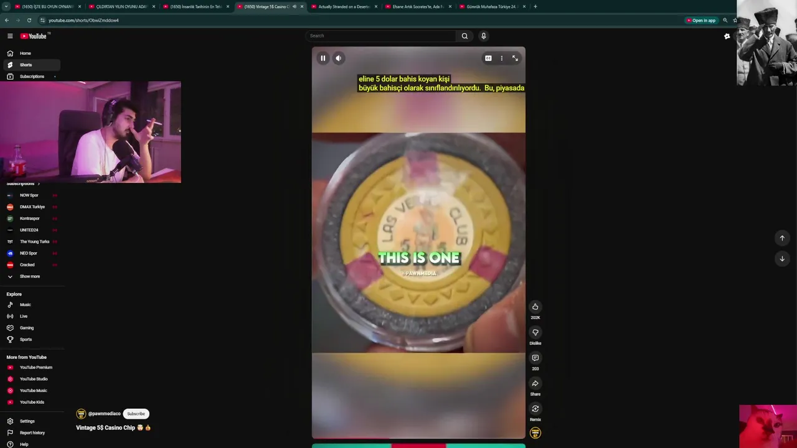
Task: Mute the Short's volume
Action: [338, 58]
